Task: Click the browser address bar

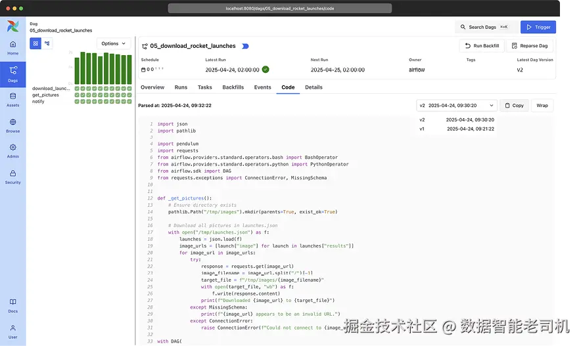Action: click(280, 8)
